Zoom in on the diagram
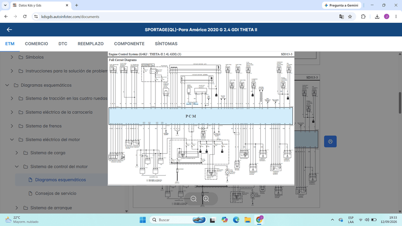The width and height of the screenshot is (402, 226). (206, 199)
